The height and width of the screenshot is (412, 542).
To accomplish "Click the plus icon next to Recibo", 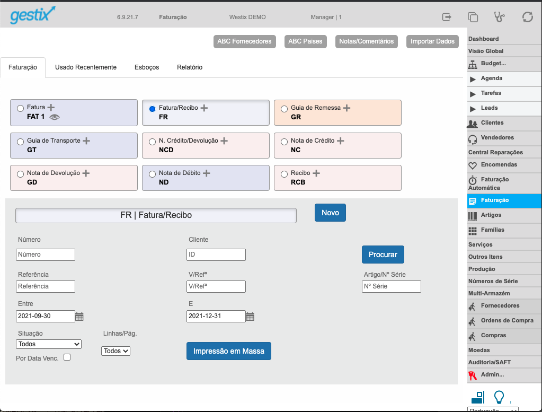I will [x=316, y=173].
